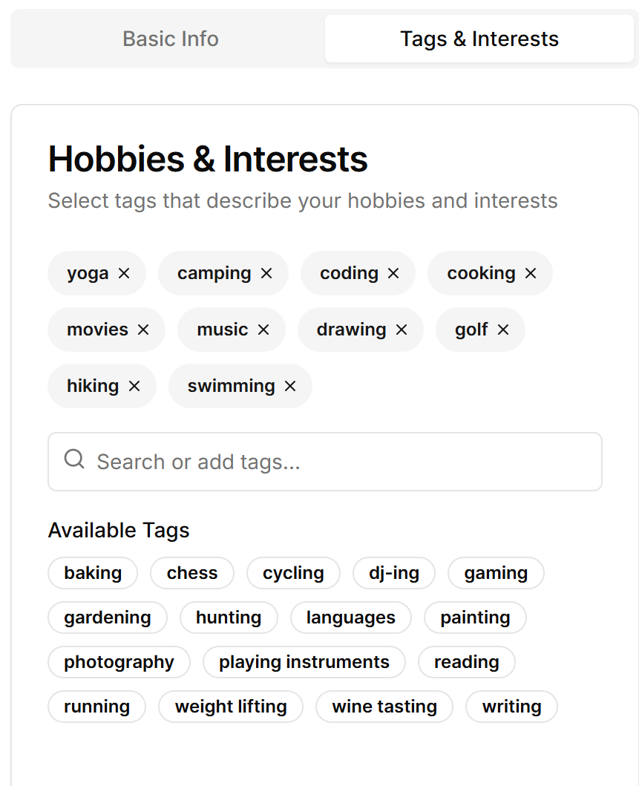
Task: Remove the yoga tag
Action: [x=124, y=273]
